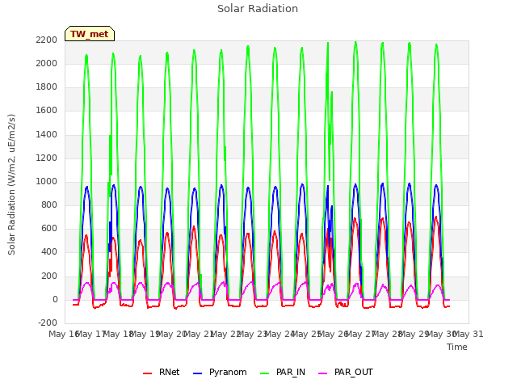Click the Pyranom legend label

228,372
